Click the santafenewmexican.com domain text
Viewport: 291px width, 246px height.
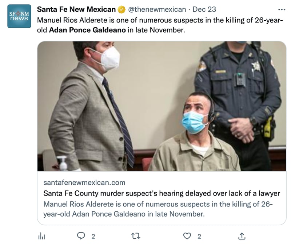[x=84, y=182]
